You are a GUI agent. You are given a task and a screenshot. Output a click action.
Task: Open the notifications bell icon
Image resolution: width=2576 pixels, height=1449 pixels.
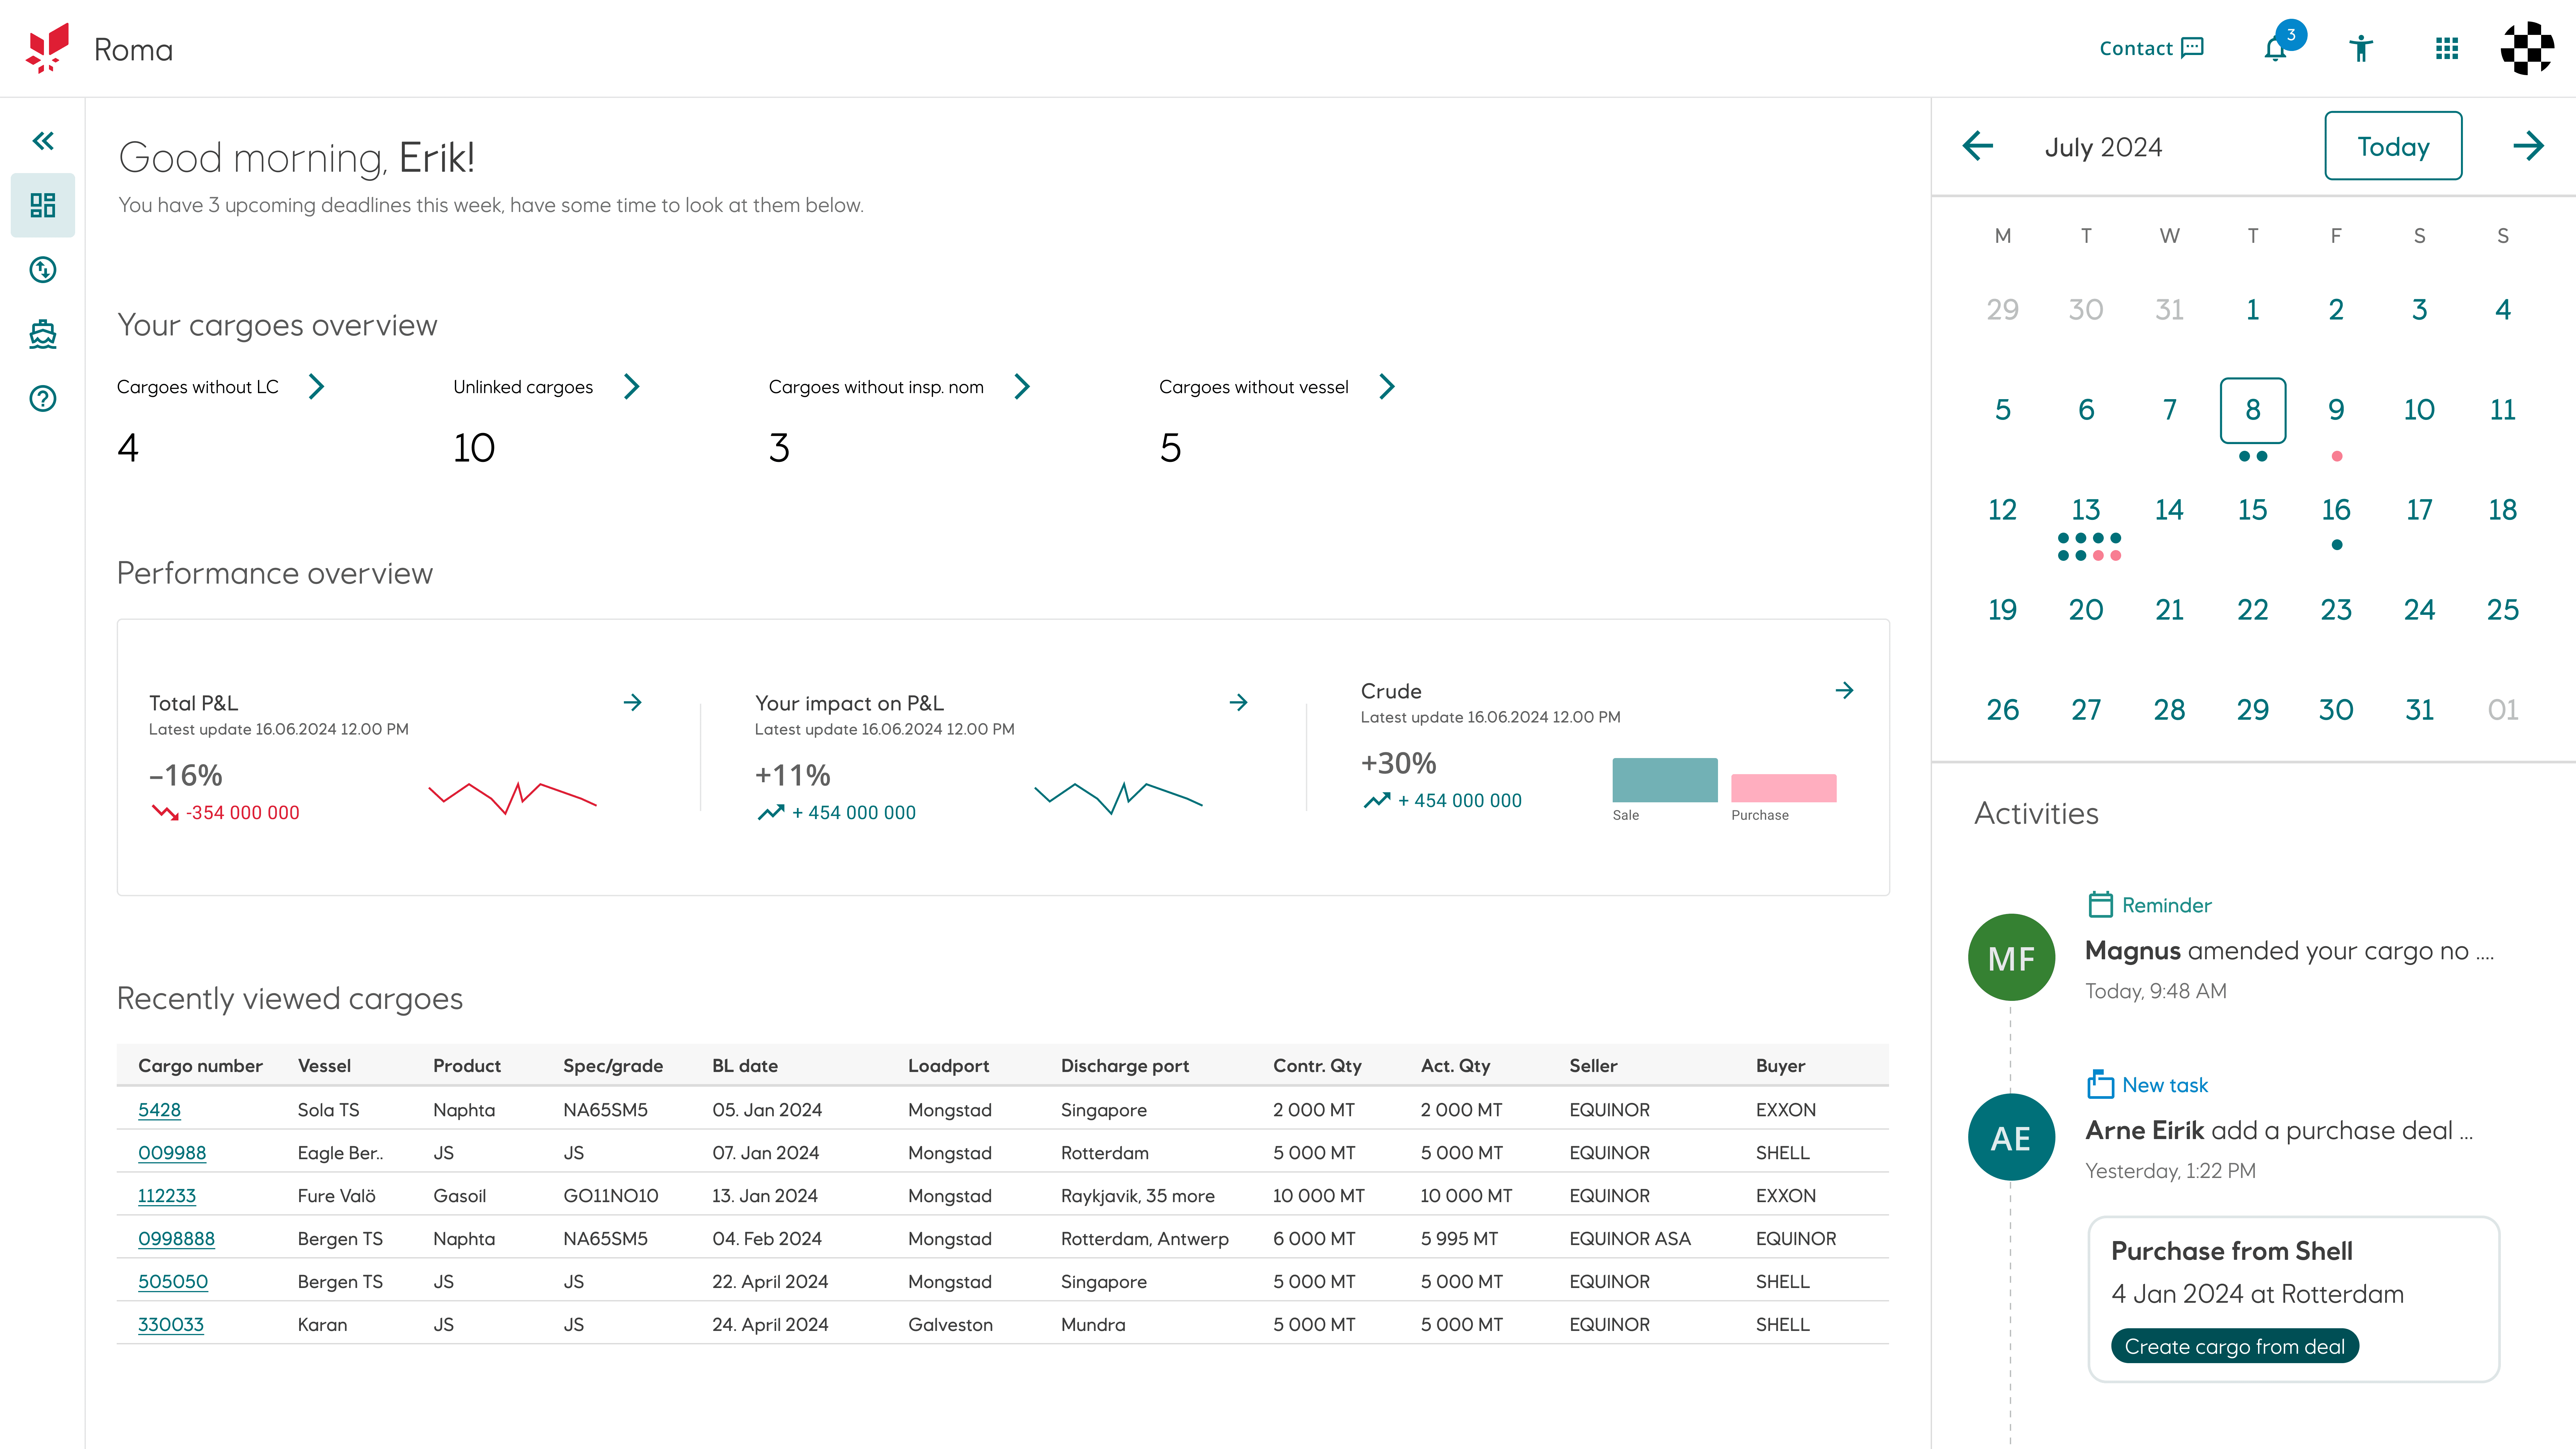[2275, 49]
